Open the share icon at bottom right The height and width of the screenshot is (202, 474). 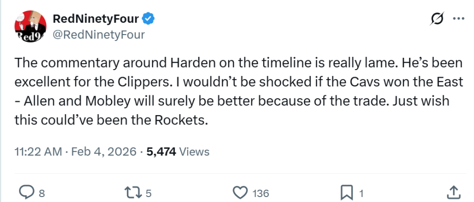tap(454, 192)
